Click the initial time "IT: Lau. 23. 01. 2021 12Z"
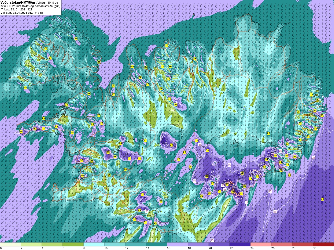 point(17,9)
